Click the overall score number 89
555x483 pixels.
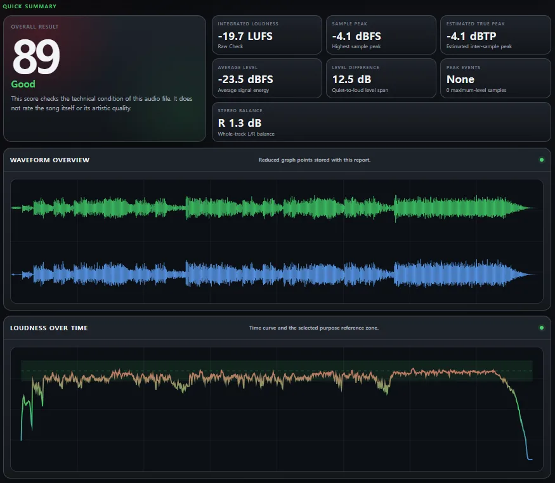[x=36, y=56]
